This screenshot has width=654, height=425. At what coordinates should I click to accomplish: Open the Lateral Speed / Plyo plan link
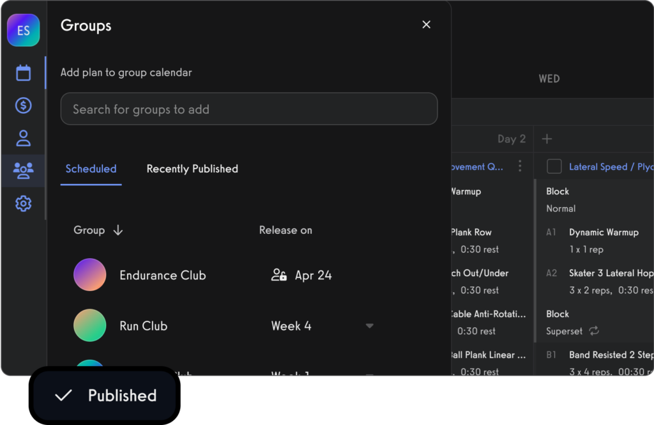(x=612, y=166)
